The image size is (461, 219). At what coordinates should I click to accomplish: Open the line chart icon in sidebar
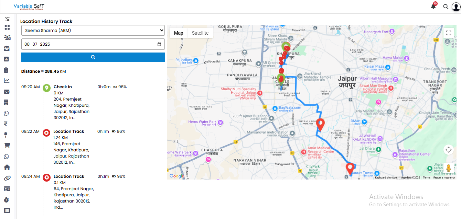click(7, 81)
